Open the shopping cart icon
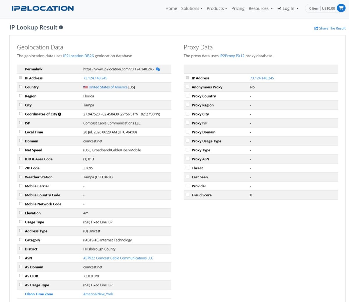349x302 pixels. (x=341, y=8)
